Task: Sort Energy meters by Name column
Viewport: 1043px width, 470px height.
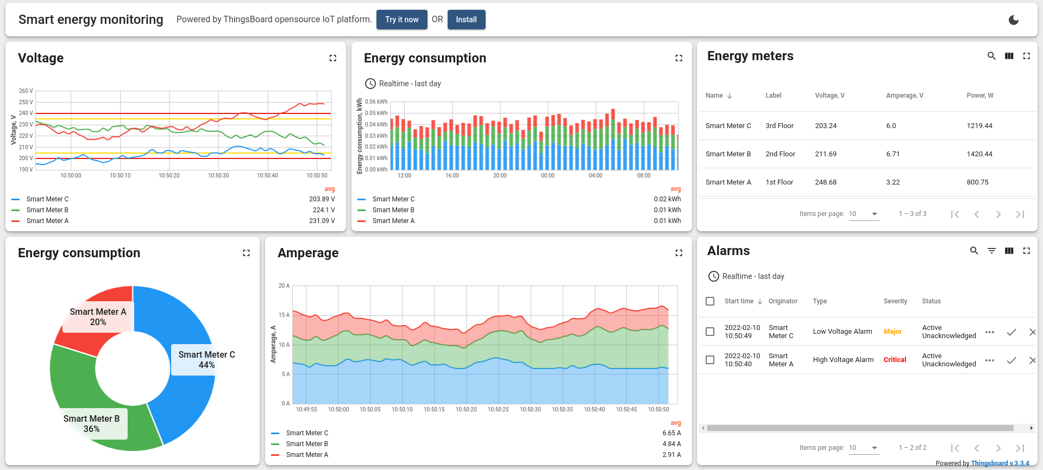Action: (714, 96)
